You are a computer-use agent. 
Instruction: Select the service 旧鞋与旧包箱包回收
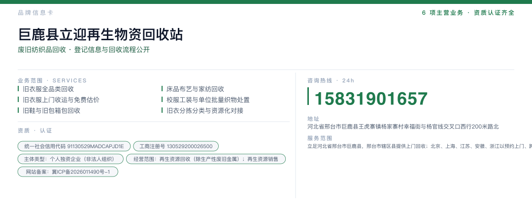tap(52, 111)
